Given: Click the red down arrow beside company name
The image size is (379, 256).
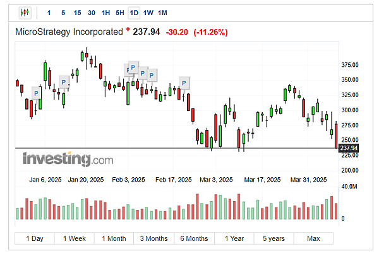Looking at the screenshot, I should tap(128, 30).
